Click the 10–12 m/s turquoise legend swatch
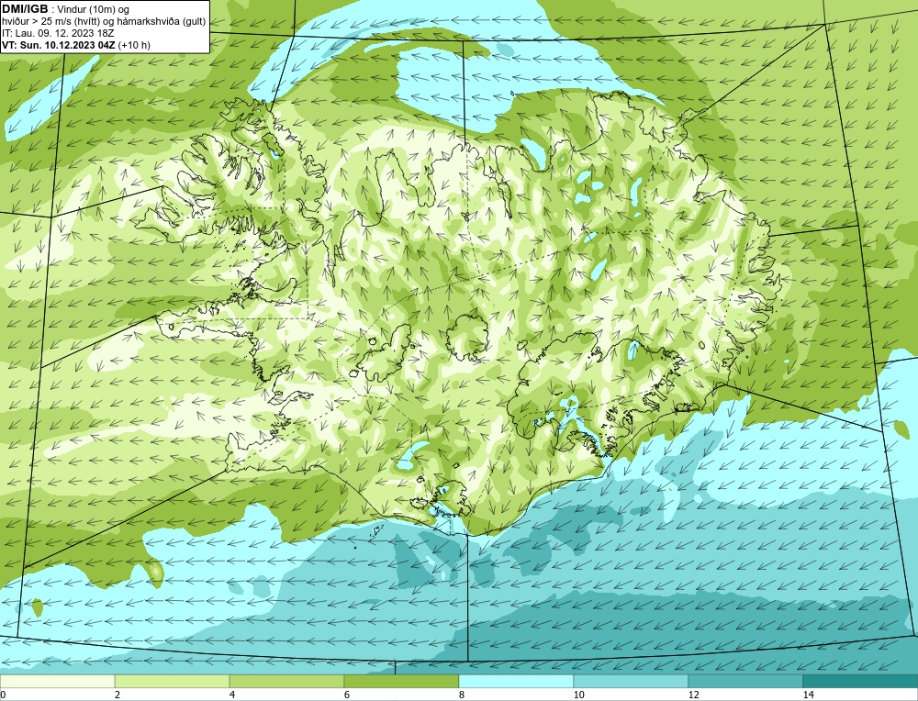The height and width of the screenshot is (701, 918). click(632, 681)
